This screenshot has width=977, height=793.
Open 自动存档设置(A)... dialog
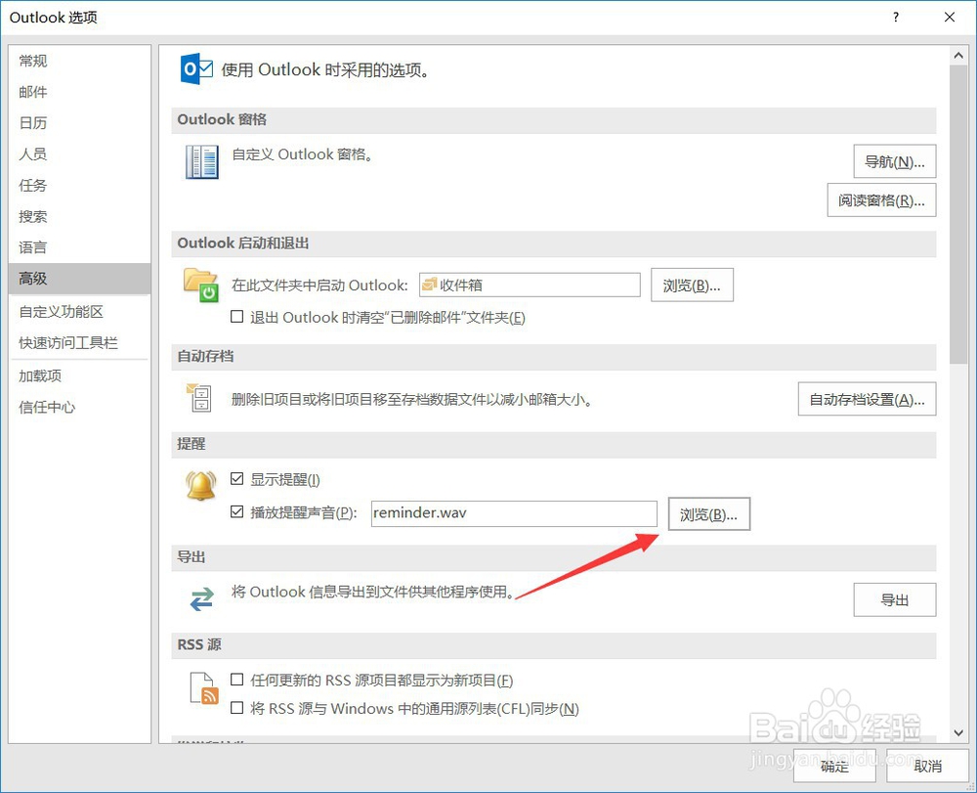pyautogui.click(x=868, y=399)
